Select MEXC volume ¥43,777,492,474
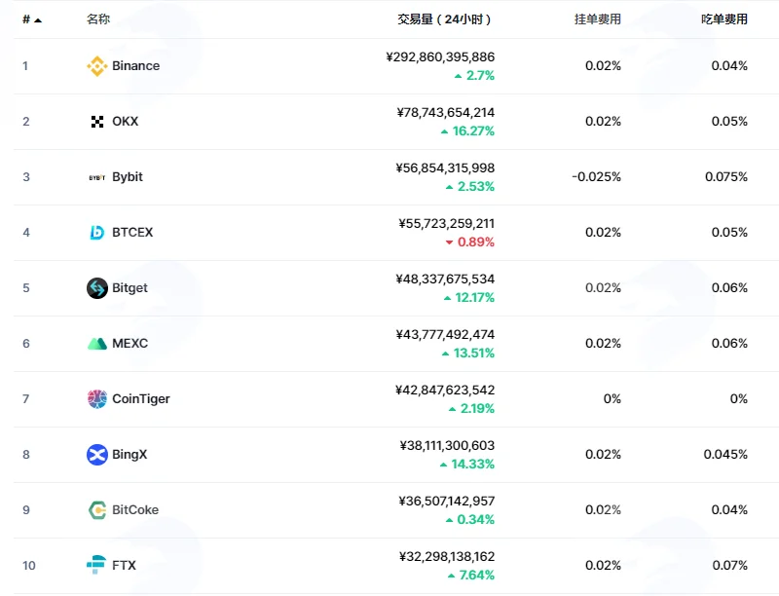The image size is (779, 596). coord(445,335)
